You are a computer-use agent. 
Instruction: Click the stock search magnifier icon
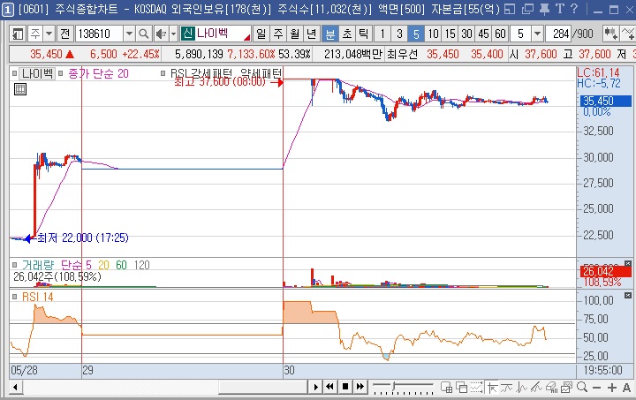coord(143,34)
